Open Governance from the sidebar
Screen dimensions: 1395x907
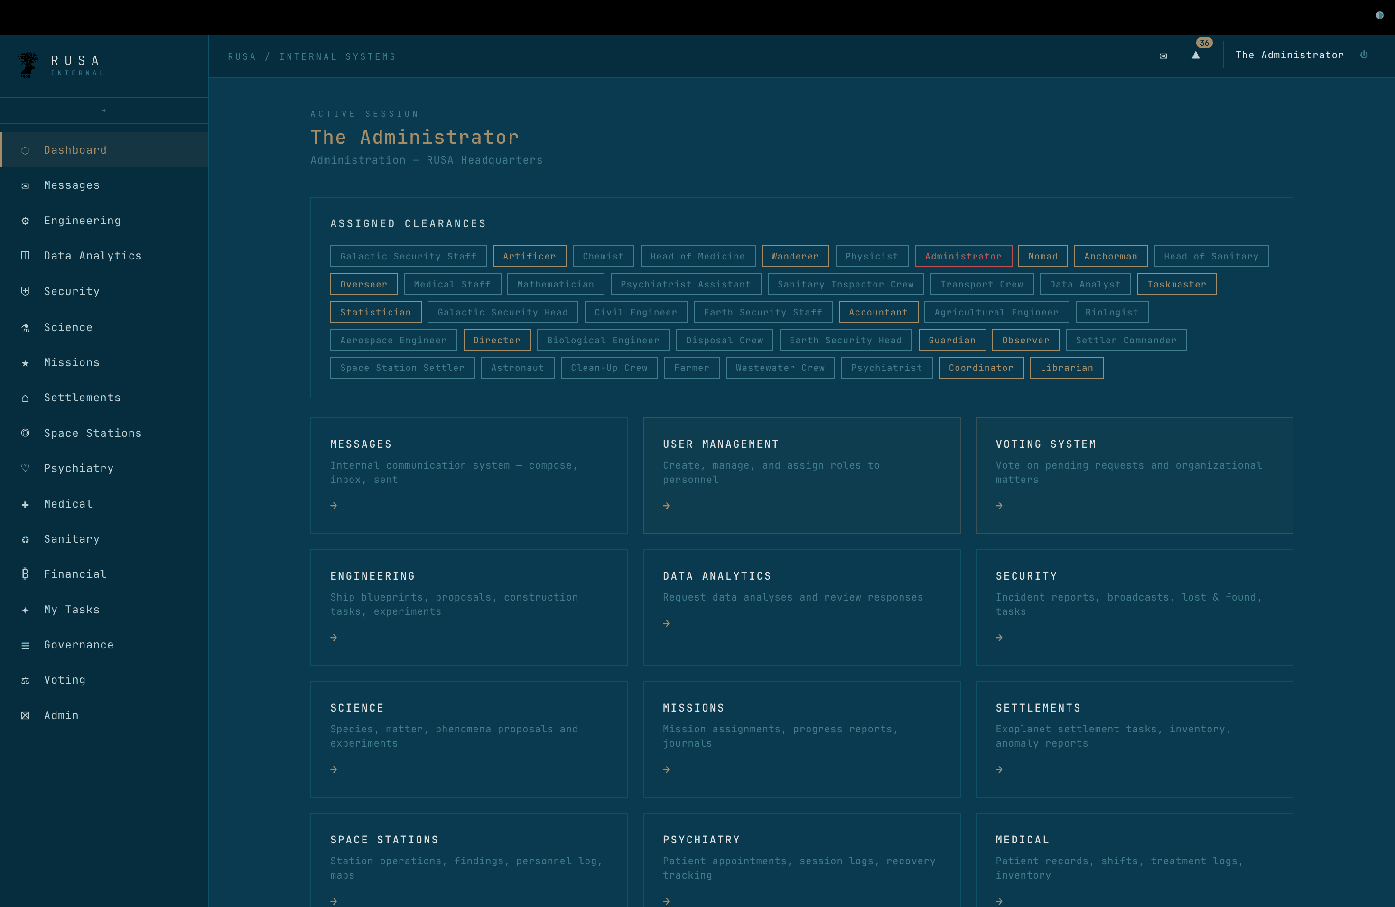click(104, 645)
